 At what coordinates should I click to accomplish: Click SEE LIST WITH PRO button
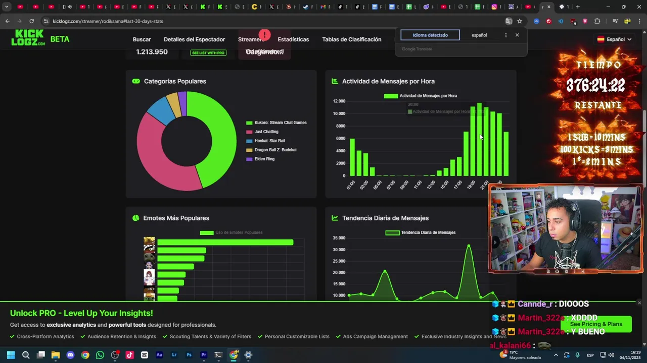coord(208,53)
